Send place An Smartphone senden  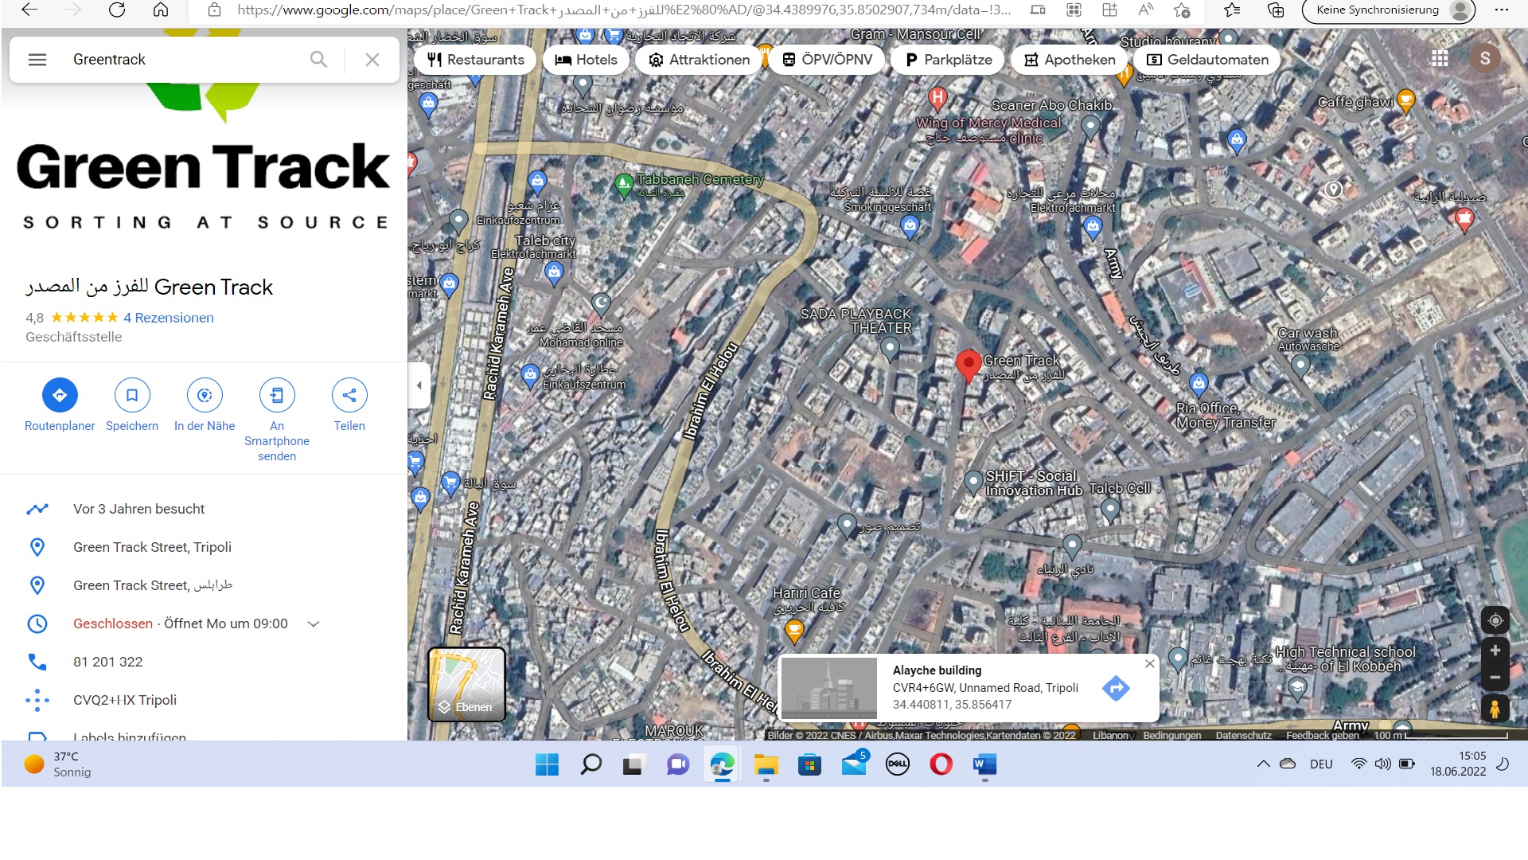click(x=277, y=420)
